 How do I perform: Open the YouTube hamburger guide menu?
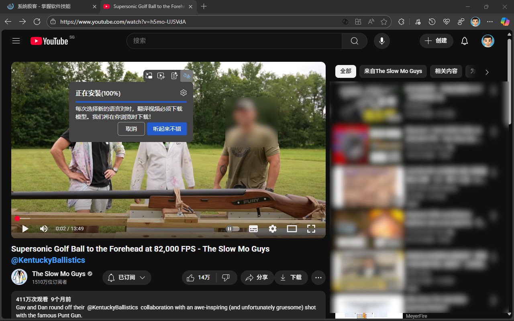coord(16,41)
